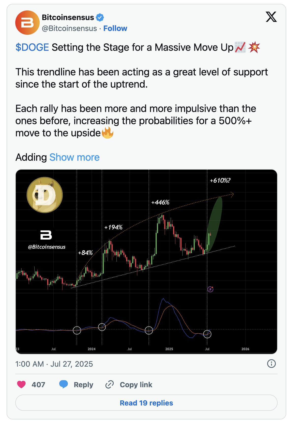Click the reply speech bubble icon
Viewport: 302px width, 424px height.
(64, 384)
